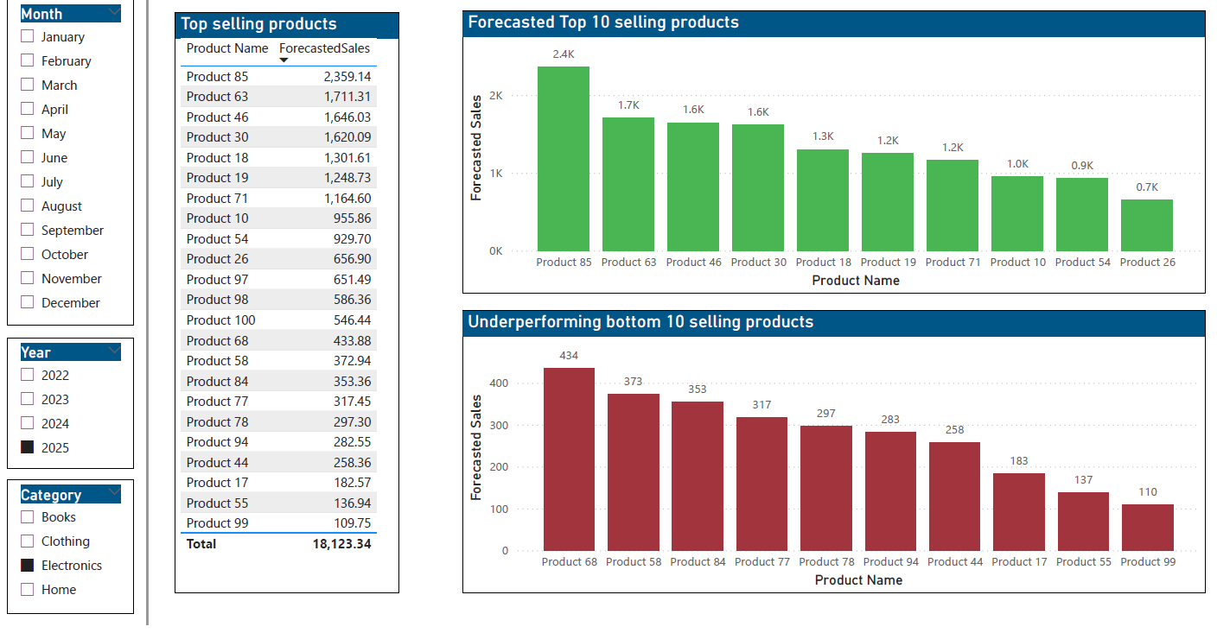This screenshot has height=633, width=1217.
Task: Select year 2023 checkbox
Action: pos(28,399)
